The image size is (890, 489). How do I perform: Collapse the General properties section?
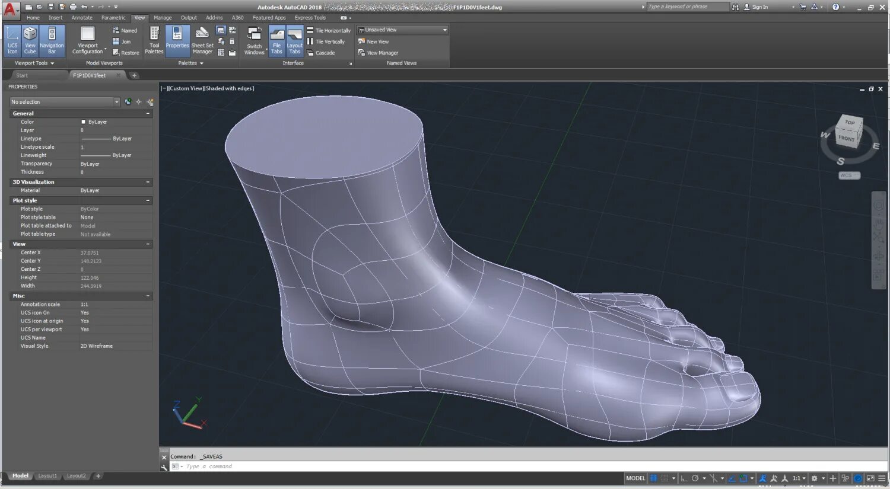click(x=148, y=113)
